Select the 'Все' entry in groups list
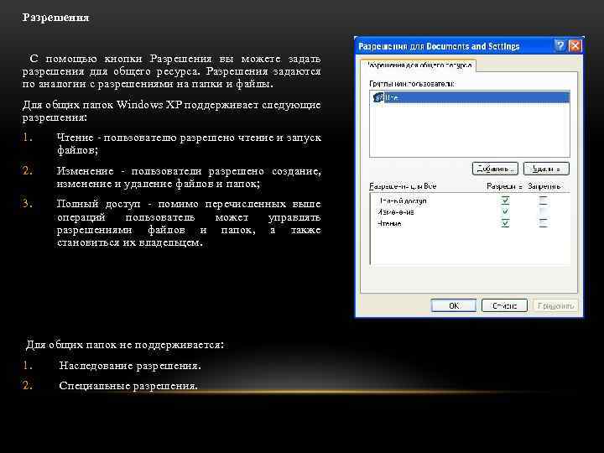This screenshot has height=453, width=604. click(469, 97)
